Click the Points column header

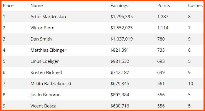[x=164, y=6]
